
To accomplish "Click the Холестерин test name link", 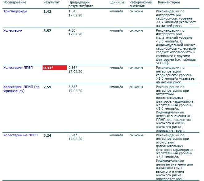I will (13, 31).
